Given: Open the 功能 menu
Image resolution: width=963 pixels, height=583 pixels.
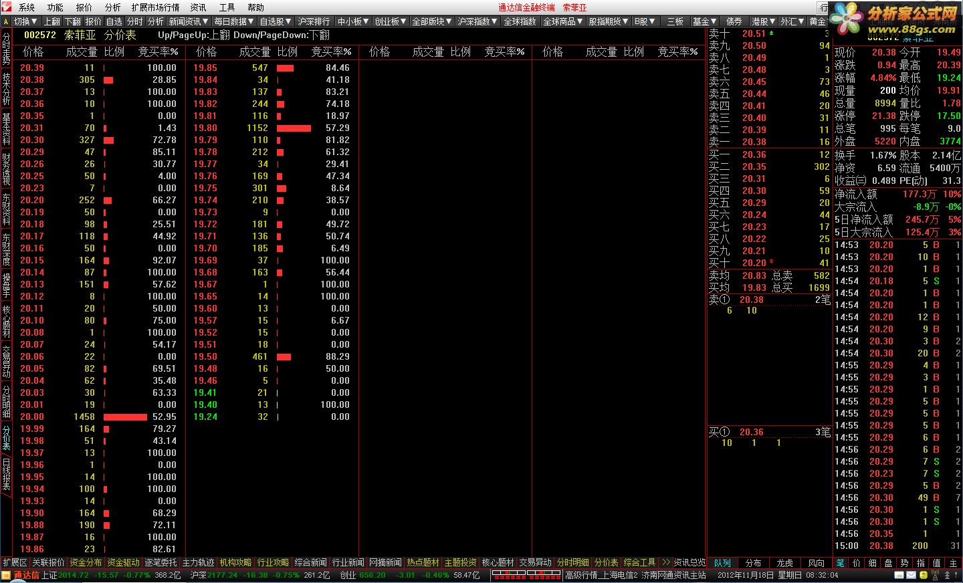Looking at the screenshot, I should 56,7.
